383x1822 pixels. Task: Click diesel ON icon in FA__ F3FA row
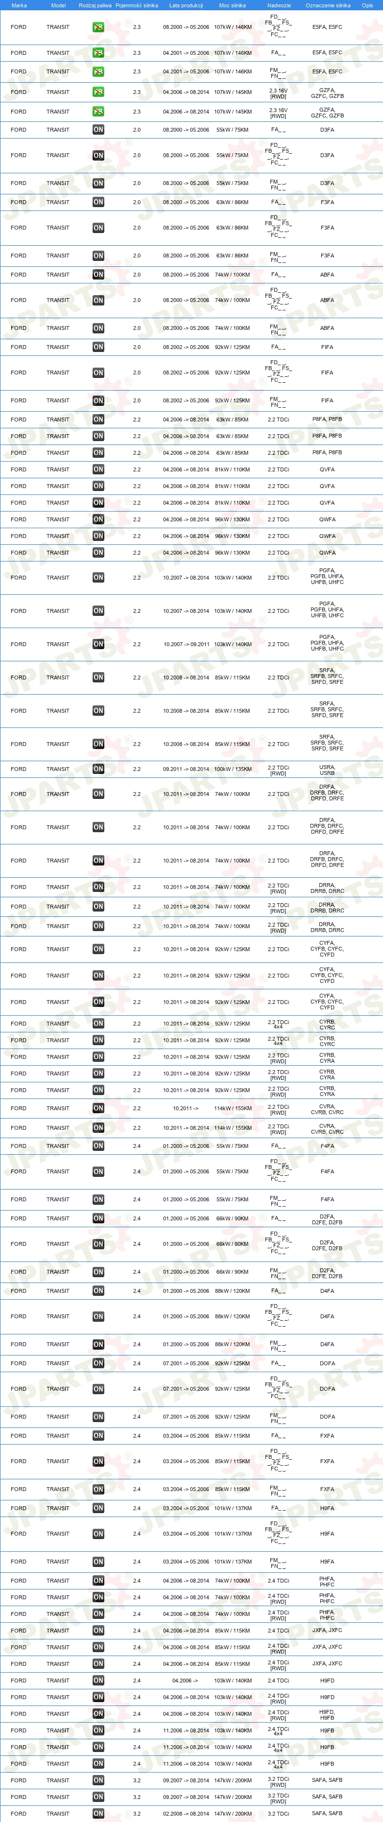(98, 202)
